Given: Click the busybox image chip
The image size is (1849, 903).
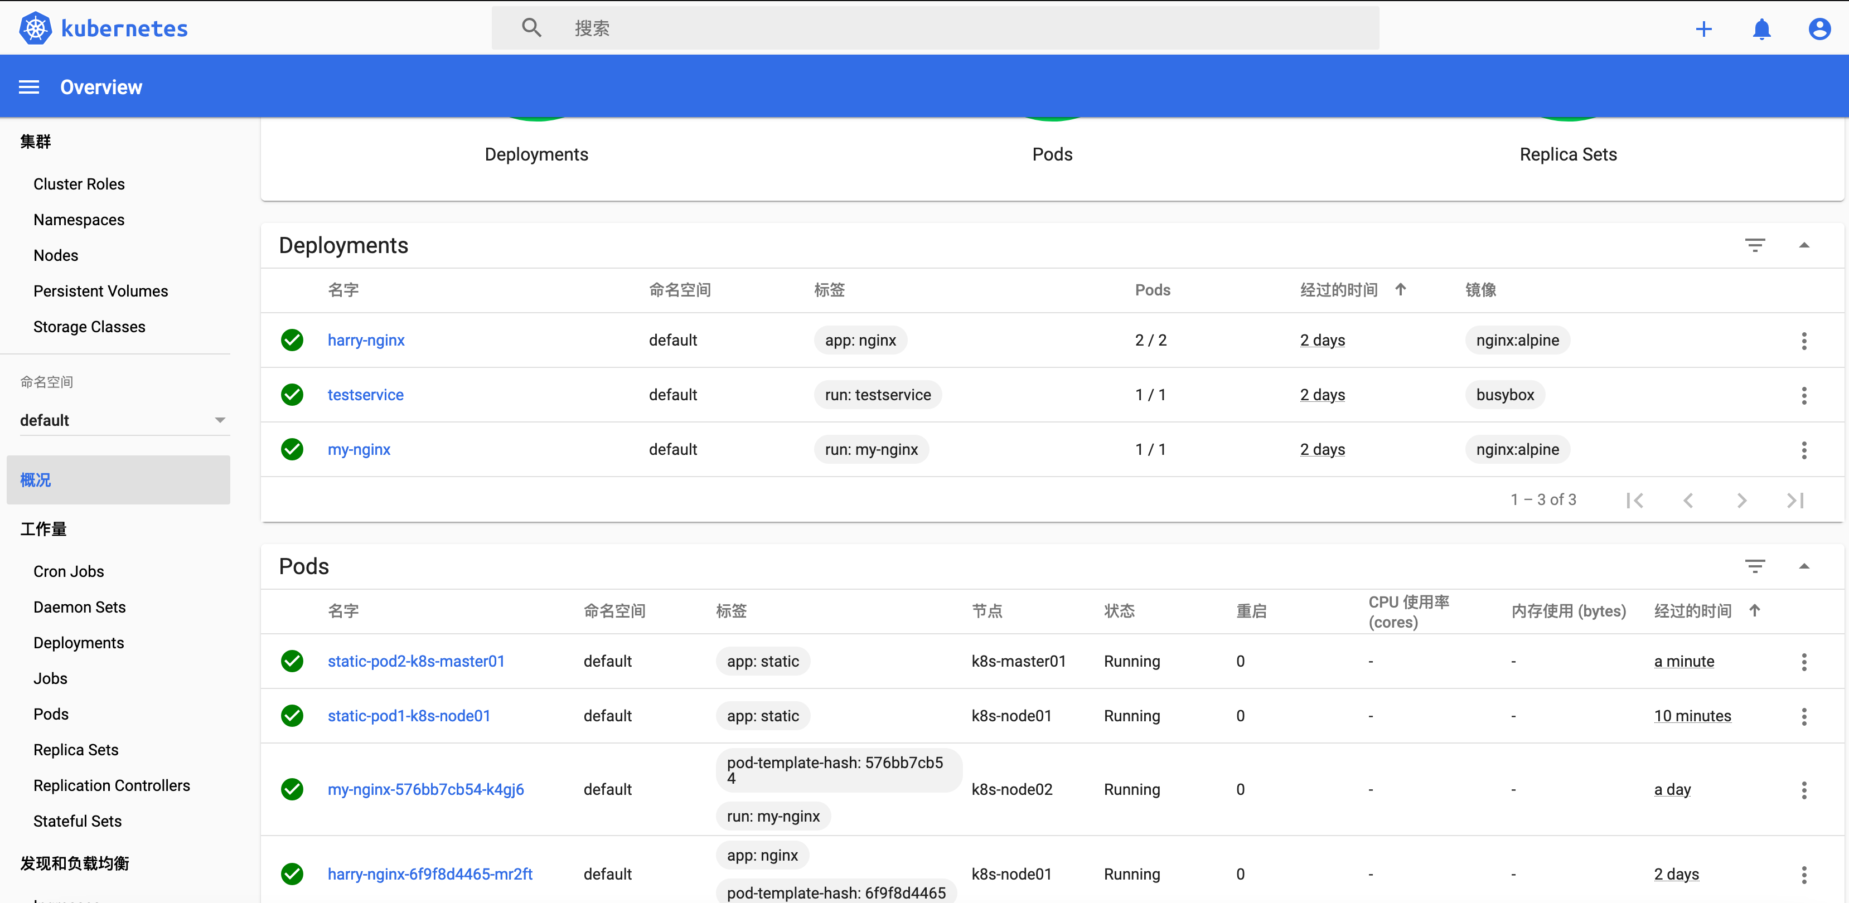Looking at the screenshot, I should coord(1505,395).
